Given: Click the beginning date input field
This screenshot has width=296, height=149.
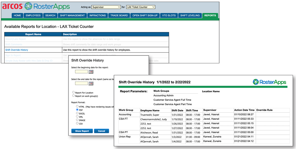Looking at the screenshot, I should (x=81, y=72).
